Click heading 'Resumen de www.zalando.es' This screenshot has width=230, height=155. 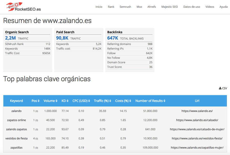click(x=47, y=20)
